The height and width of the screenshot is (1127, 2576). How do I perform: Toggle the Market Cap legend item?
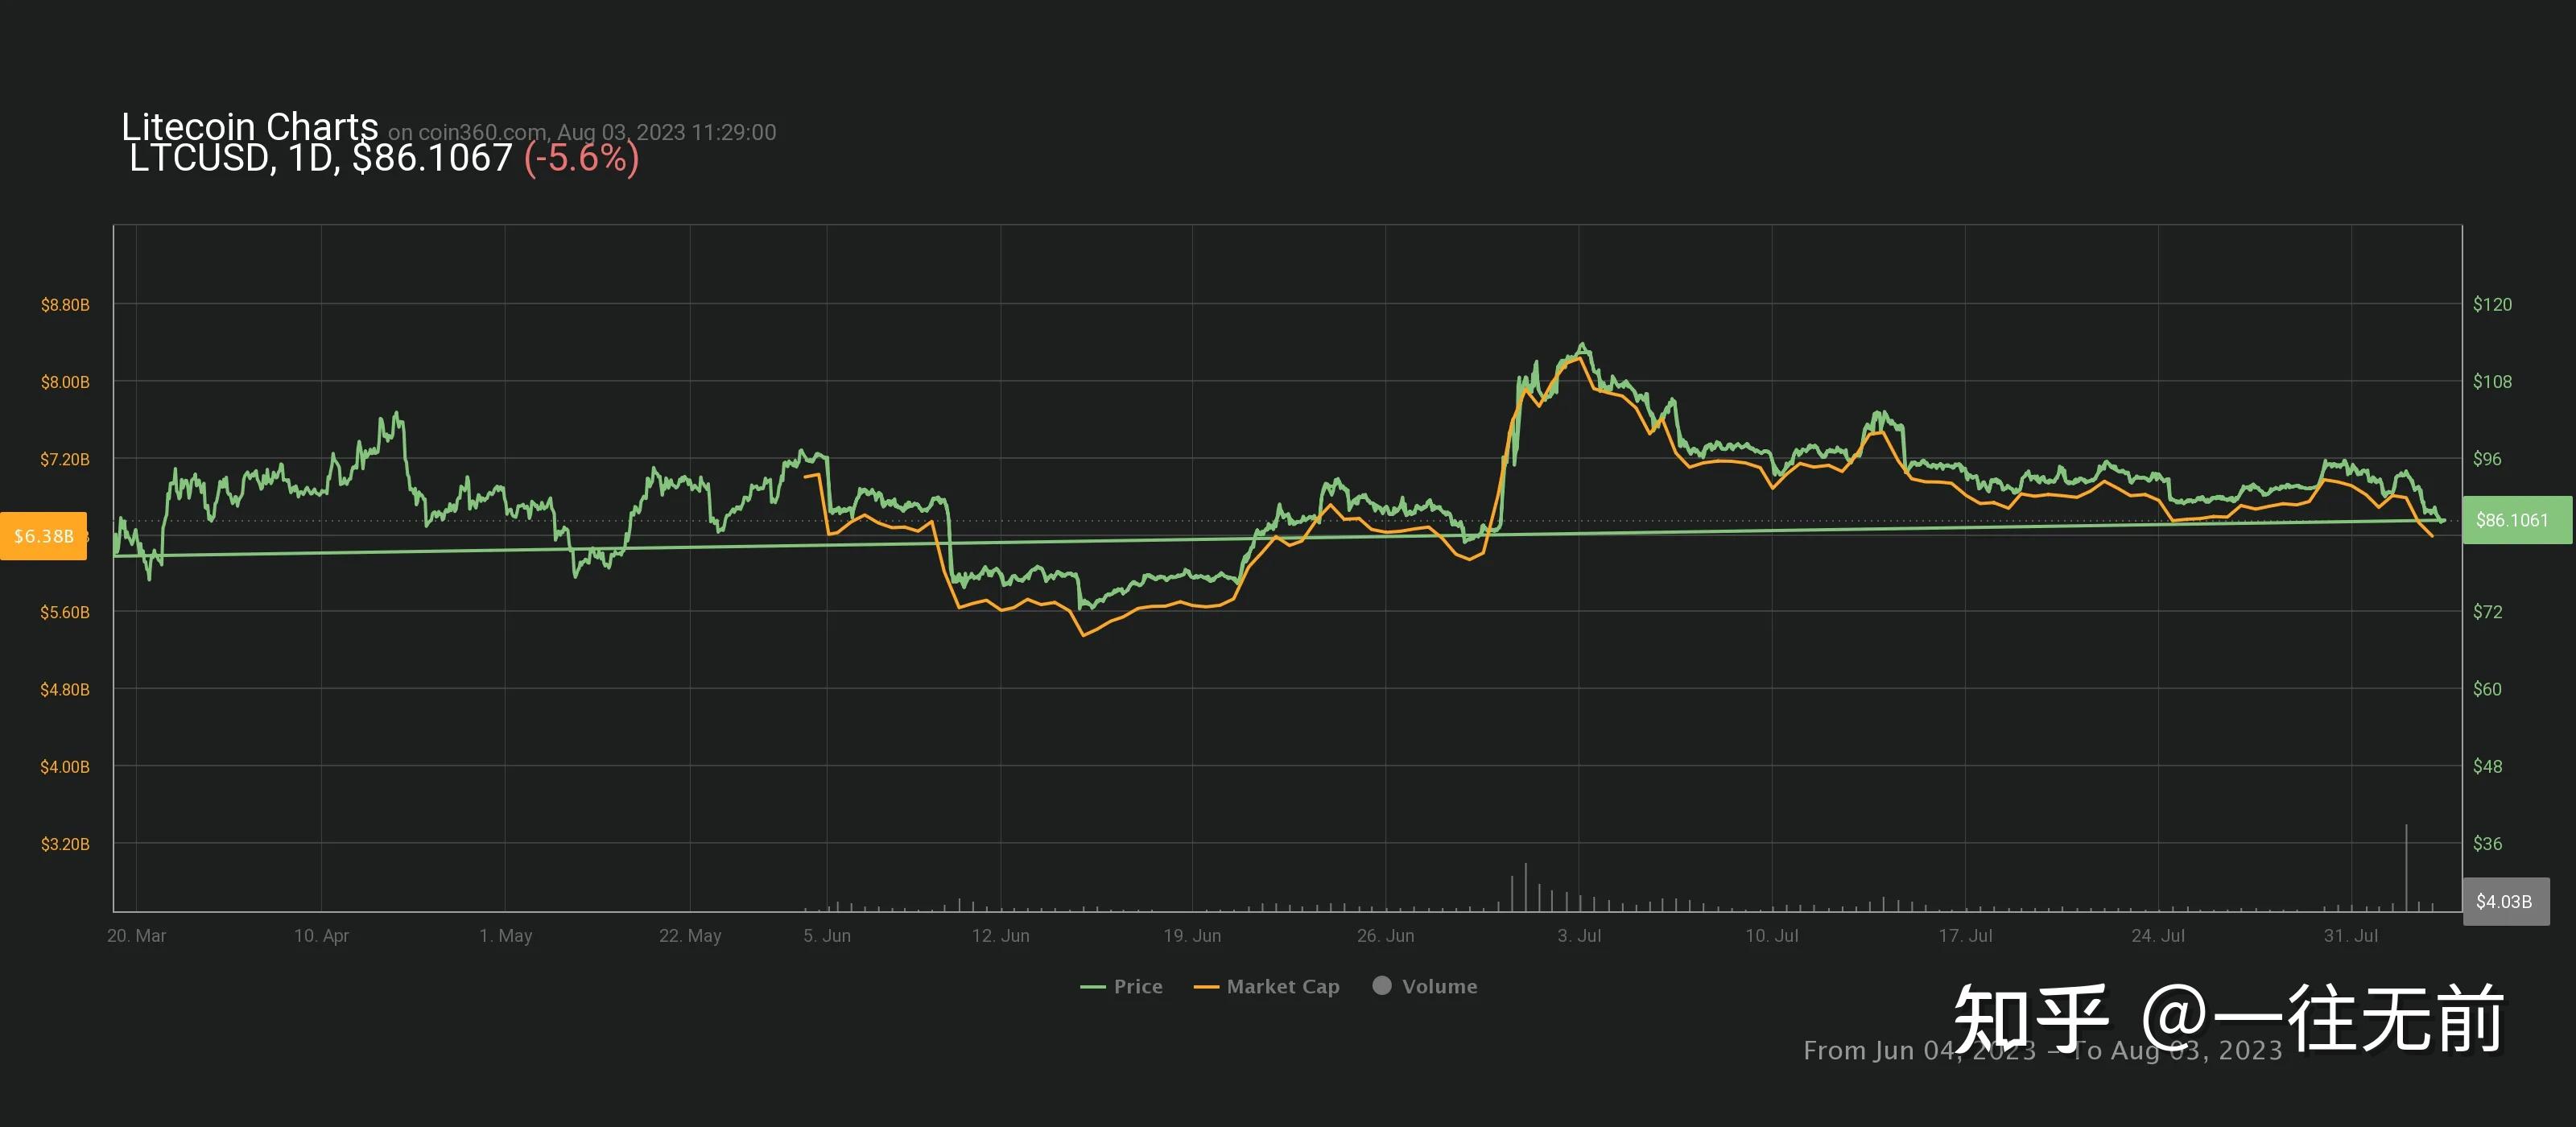(1282, 986)
